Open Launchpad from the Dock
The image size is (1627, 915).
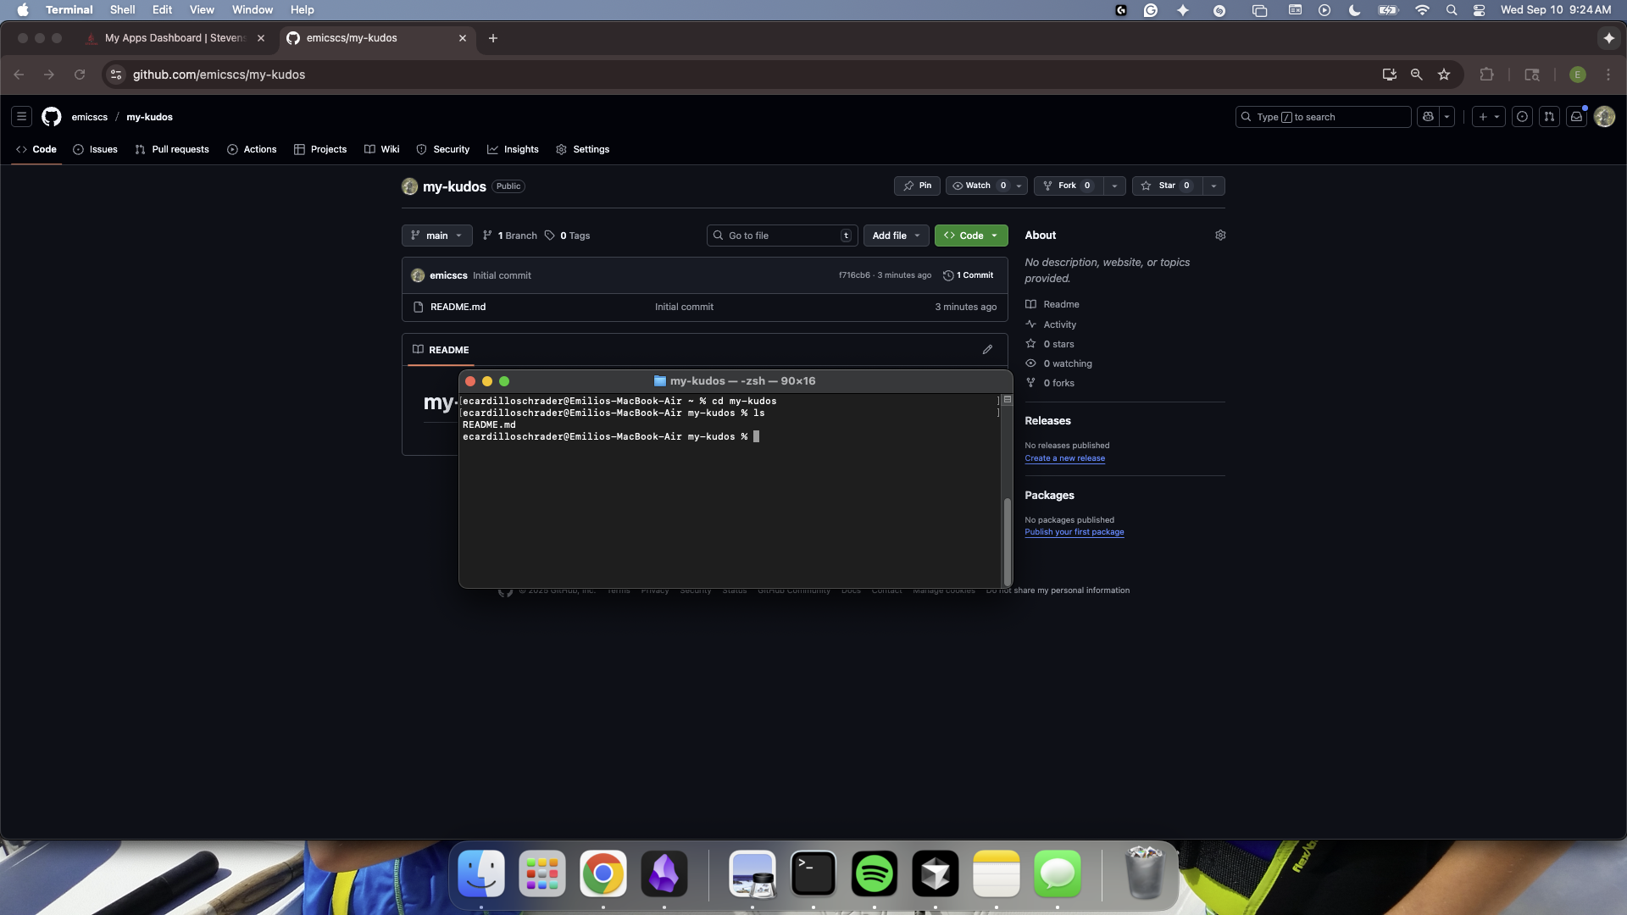pyautogui.click(x=542, y=873)
